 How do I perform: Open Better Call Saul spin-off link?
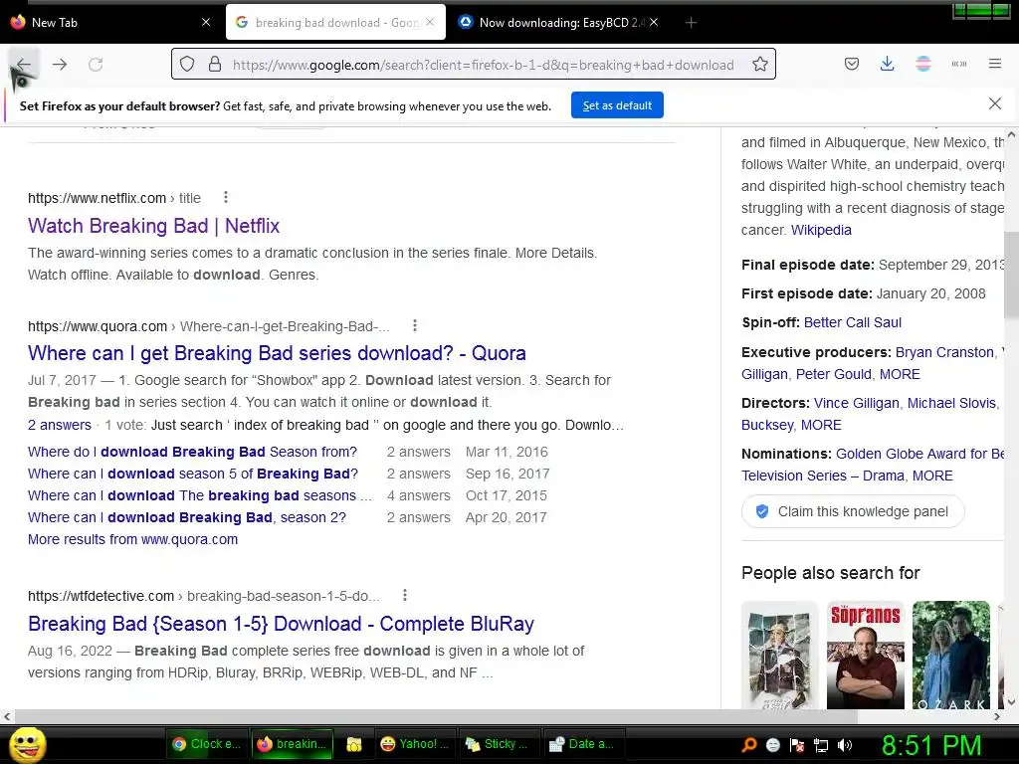[x=852, y=322]
